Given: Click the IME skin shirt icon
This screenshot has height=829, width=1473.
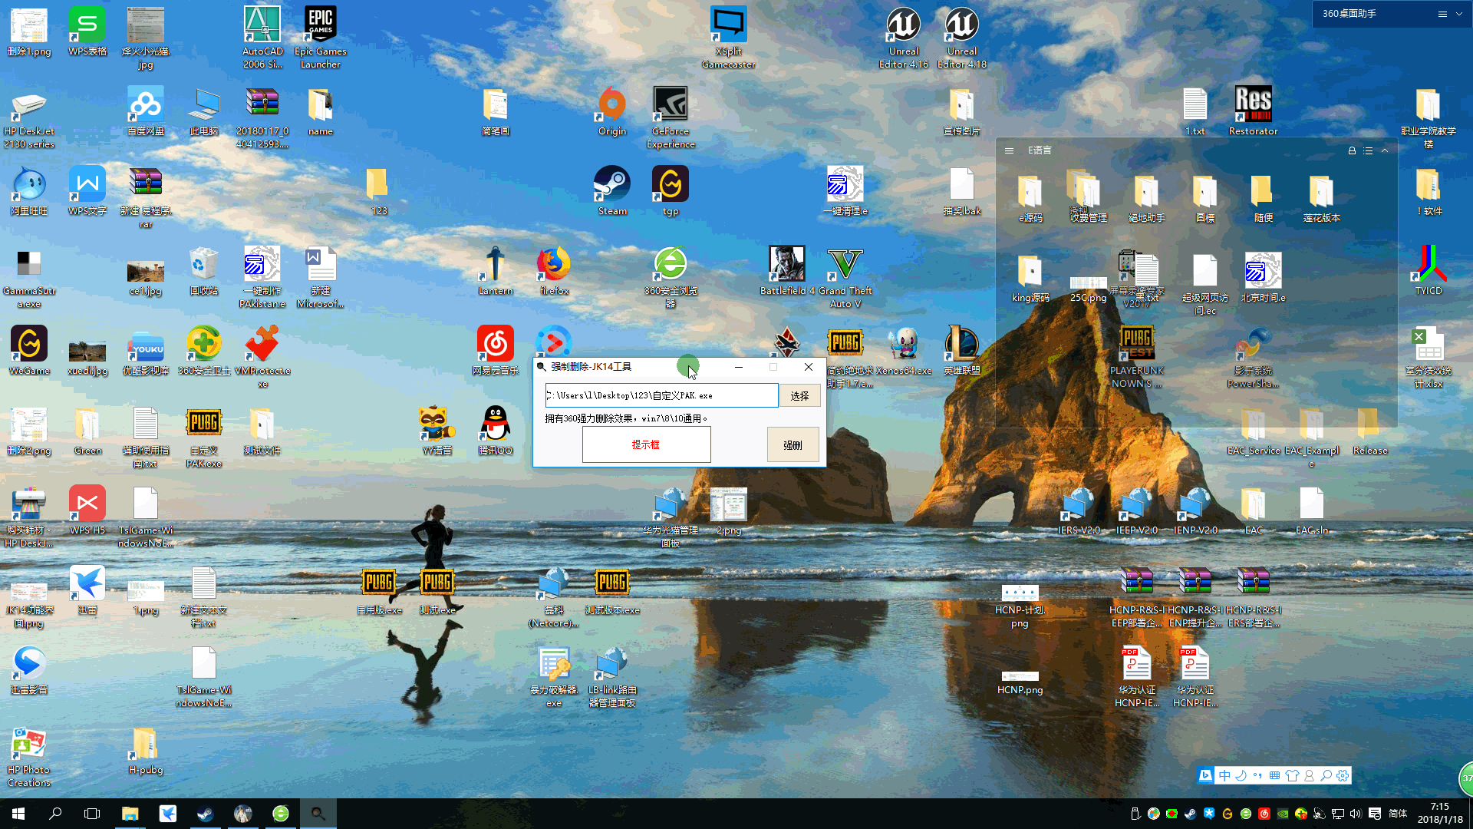Looking at the screenshot, I should tap(1292, 776).
